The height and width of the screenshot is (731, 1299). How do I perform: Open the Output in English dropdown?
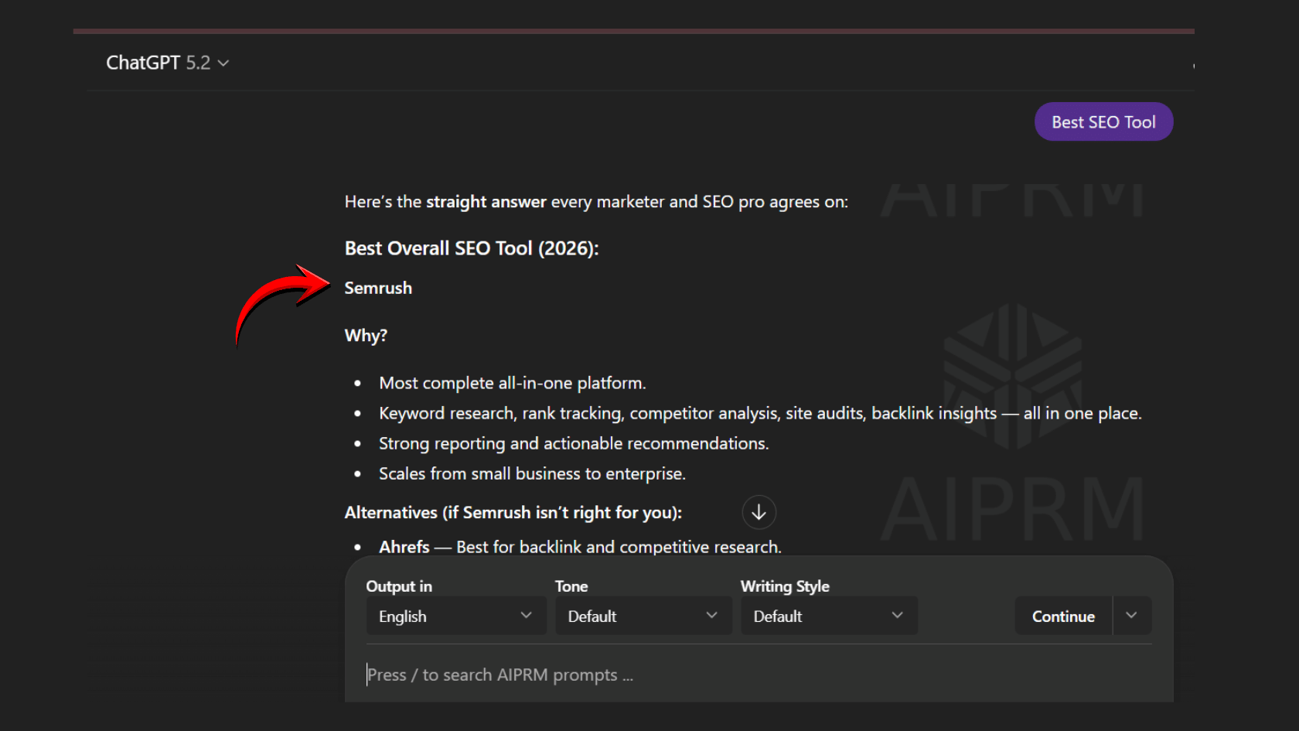coord(456,616)
